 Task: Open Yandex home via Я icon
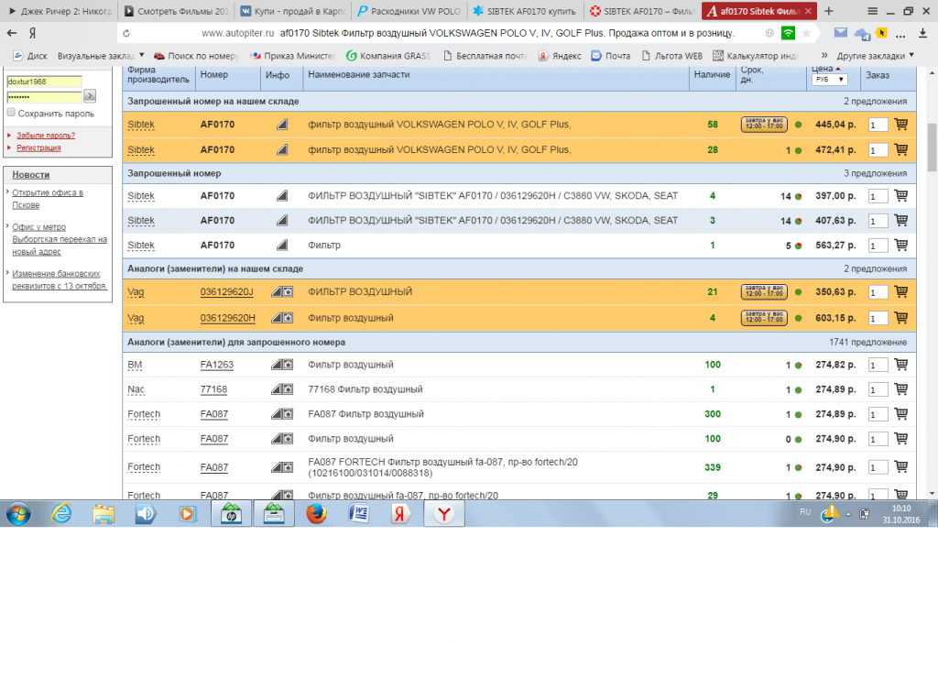32,33
